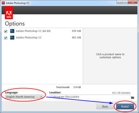Open the Language dropdown showing English (North America)

pos(24,97)
